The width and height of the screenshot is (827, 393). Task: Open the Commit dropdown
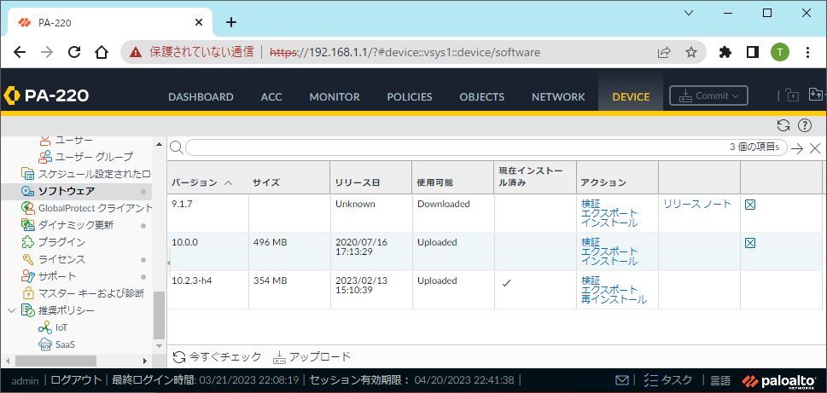point(708,95)
